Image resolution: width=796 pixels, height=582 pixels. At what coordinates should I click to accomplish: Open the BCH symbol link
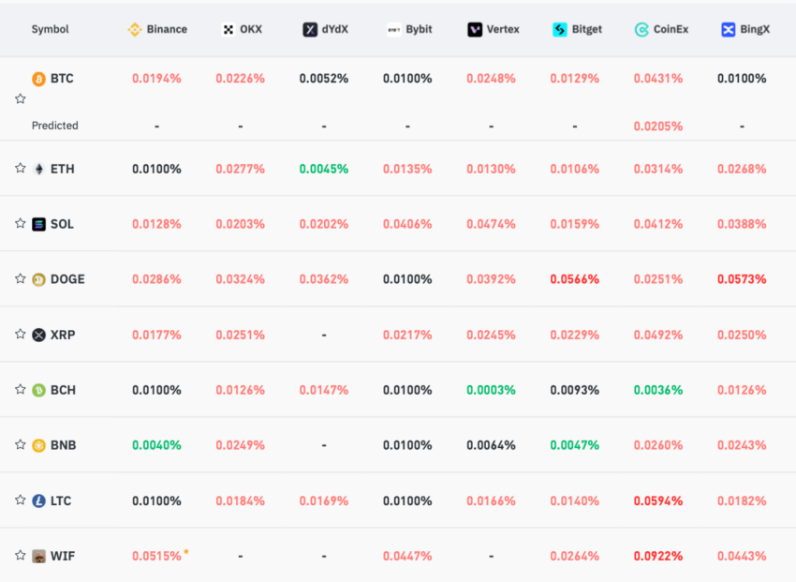63,390
